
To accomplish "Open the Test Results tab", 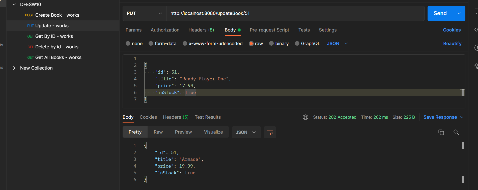I will (x=208, y=117).
